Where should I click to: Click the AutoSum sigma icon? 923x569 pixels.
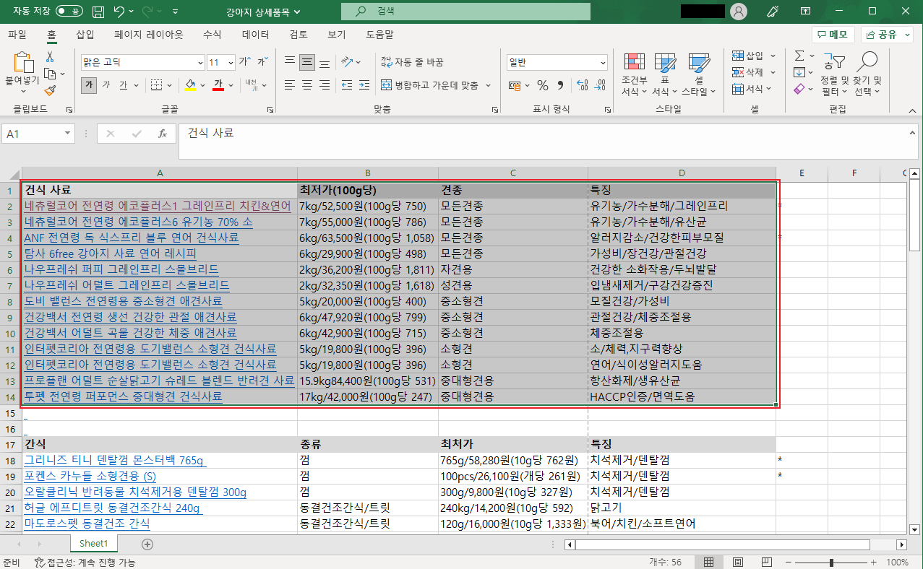799,56
